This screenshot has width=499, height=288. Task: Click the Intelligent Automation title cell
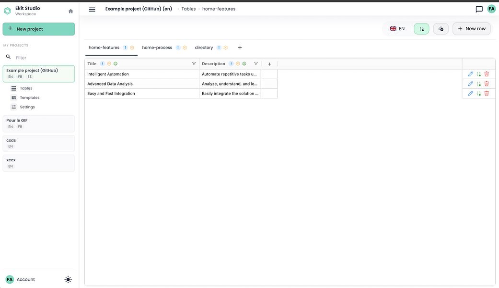[142, 74]
